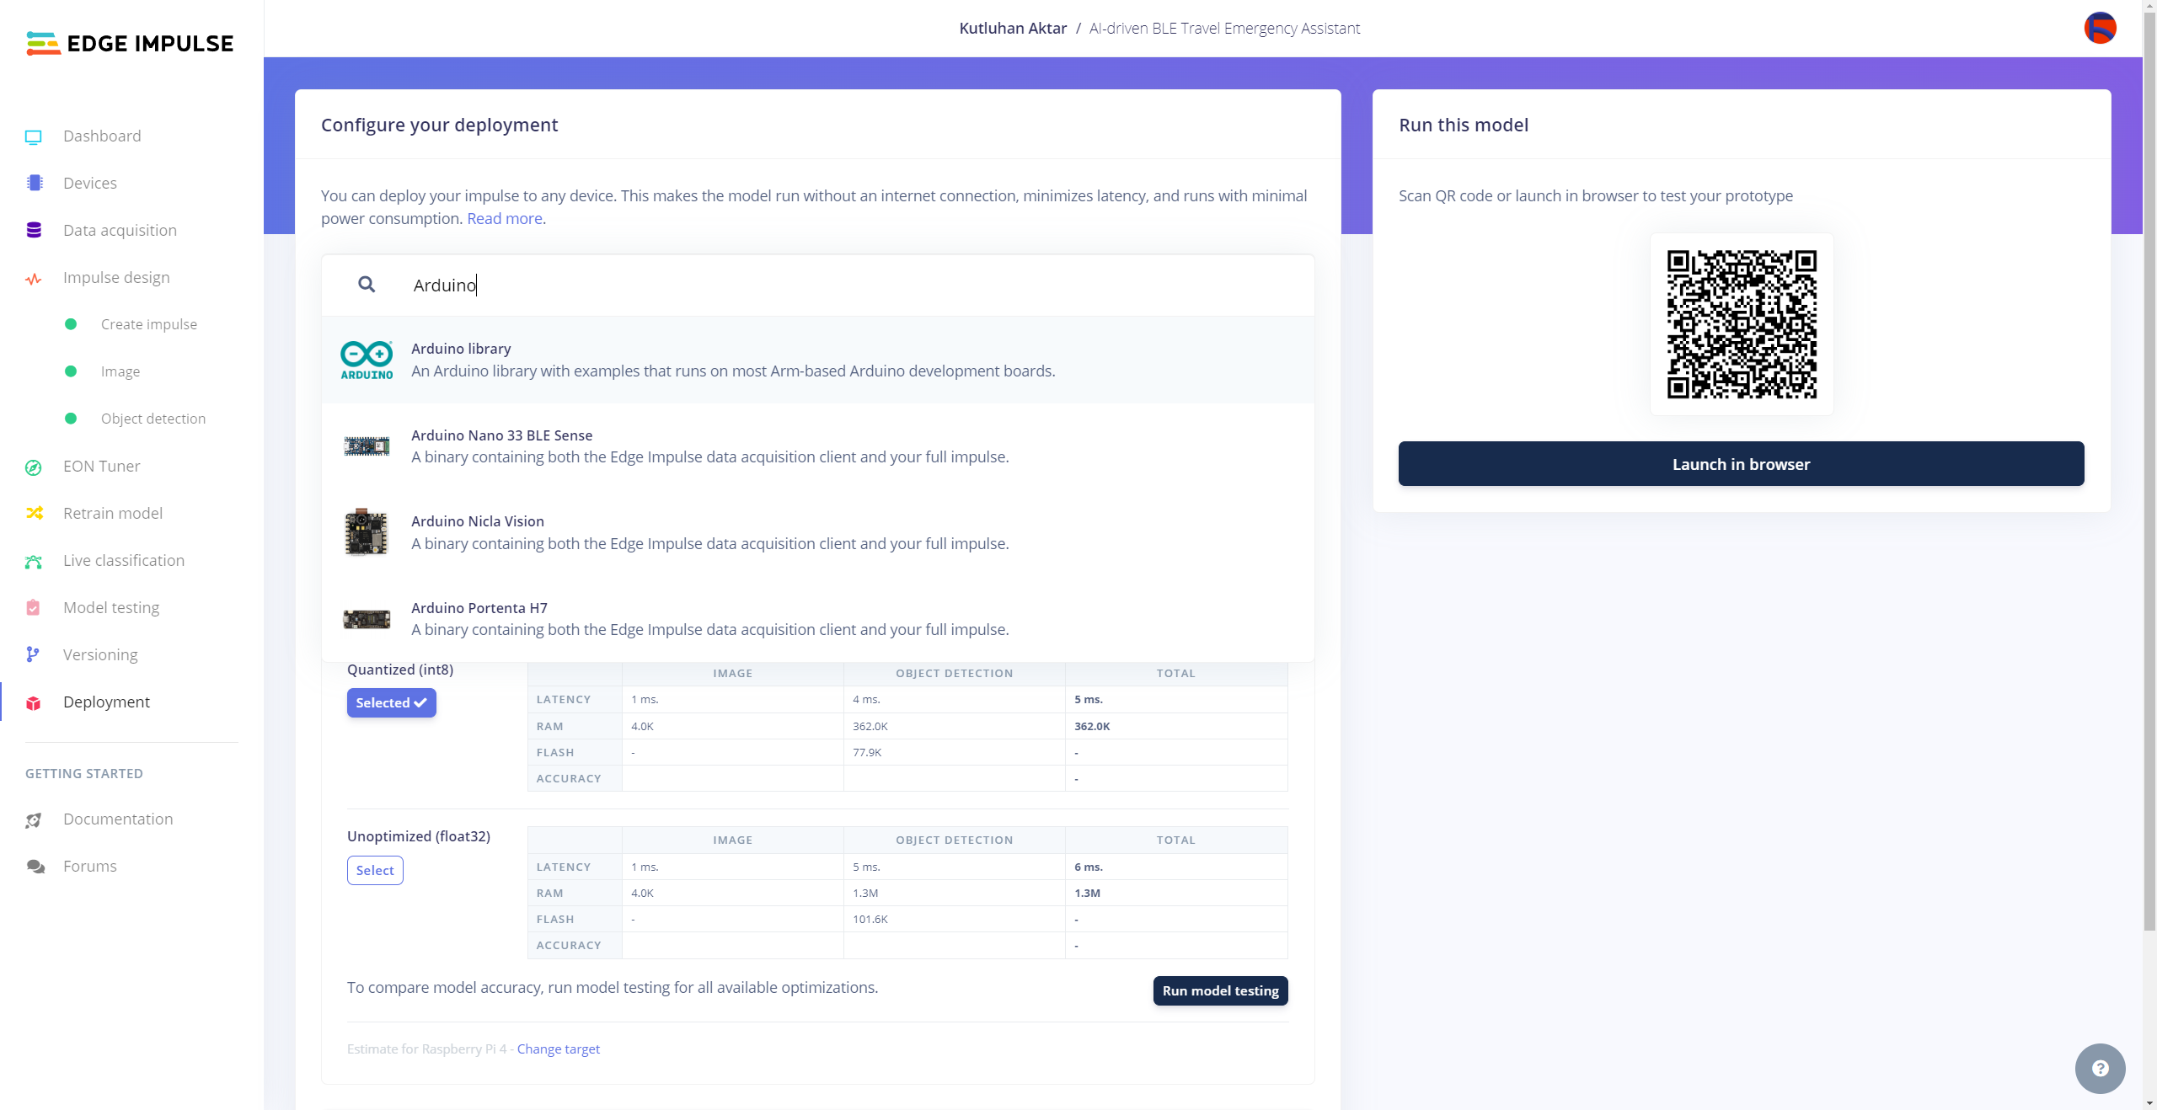The image size is (2157, 1110).
Task: Open the Model testing menu item
Action: click(111, 608)
